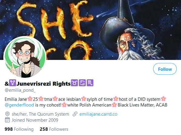The width and height of the screenshot is (181, 135).
Task: Click the flower emoji after Emilia Jane
Action: [x=30, y=99]
